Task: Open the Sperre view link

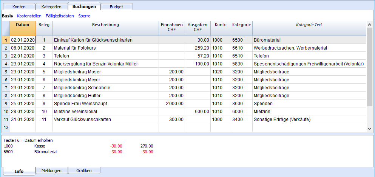Action: tap(85, 16)
